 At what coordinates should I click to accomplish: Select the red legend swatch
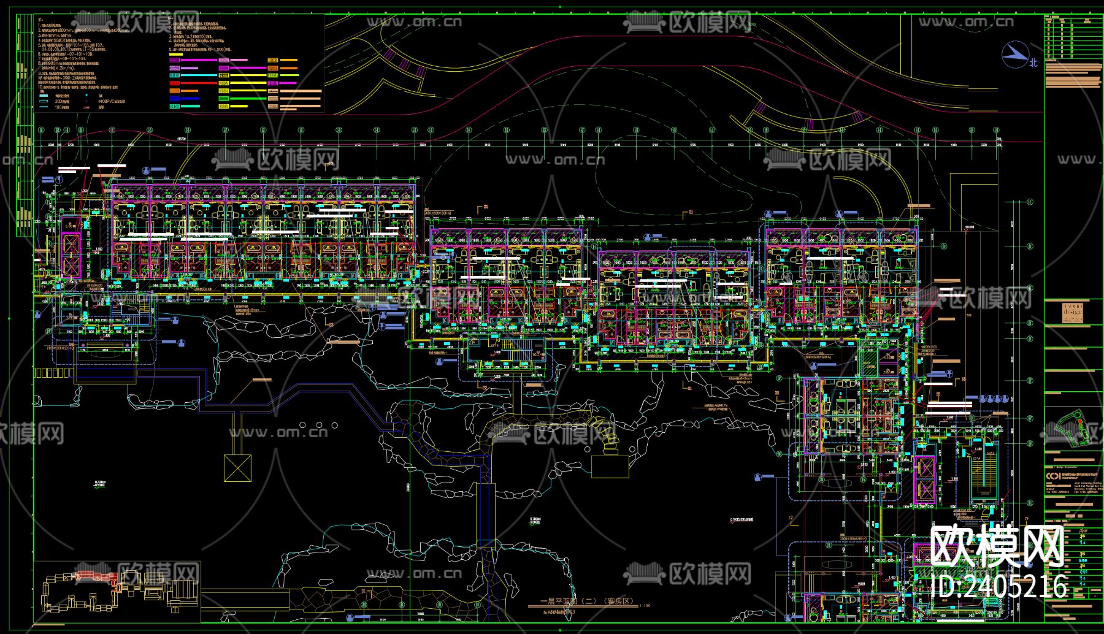175,83
